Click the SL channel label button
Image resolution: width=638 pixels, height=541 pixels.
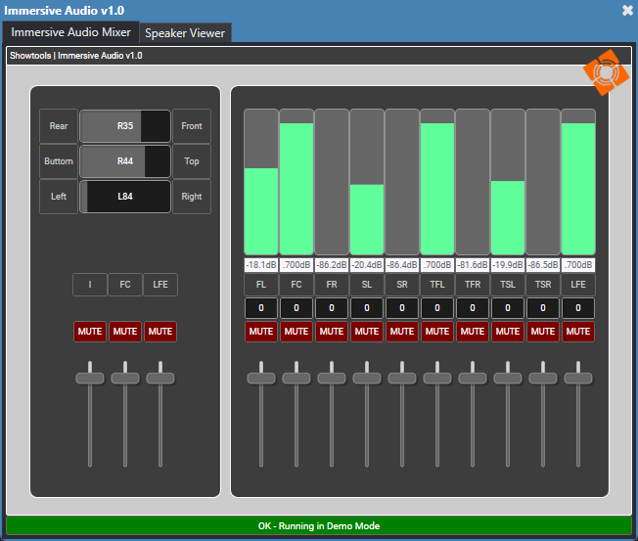367,285
